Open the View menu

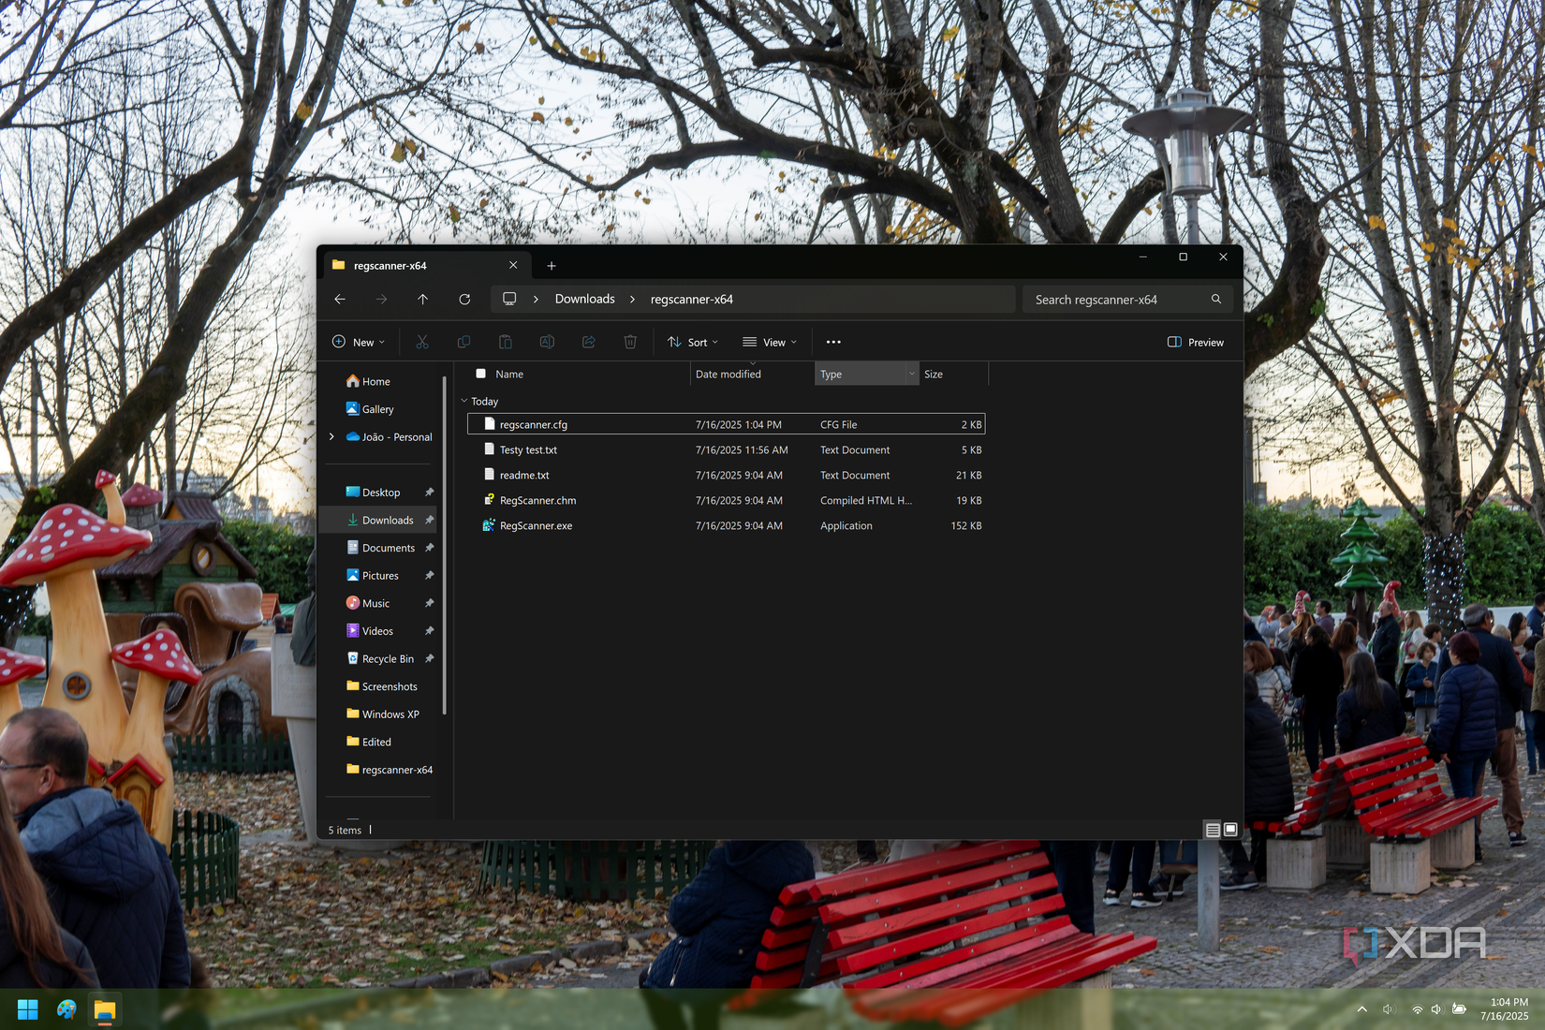770,342
